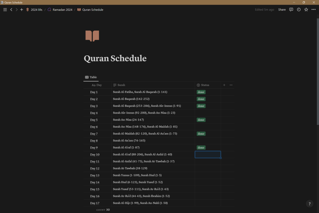Click 'Surah Hud (6-123), Surah Yusuf (1-52)' cell
Viewport: 319px width, 213px height.
click(153, 182)
